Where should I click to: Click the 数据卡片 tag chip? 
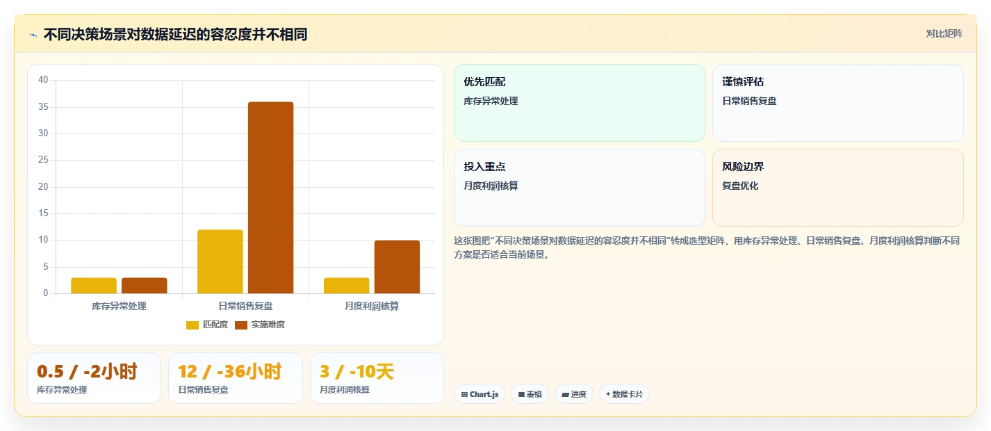coord(624,394)
